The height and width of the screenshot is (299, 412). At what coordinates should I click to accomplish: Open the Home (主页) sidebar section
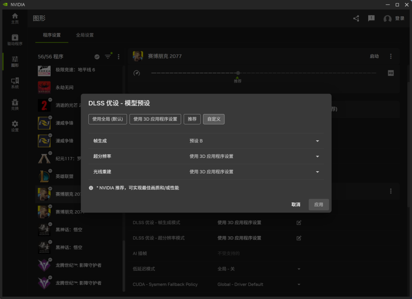(x=15, y=18)
